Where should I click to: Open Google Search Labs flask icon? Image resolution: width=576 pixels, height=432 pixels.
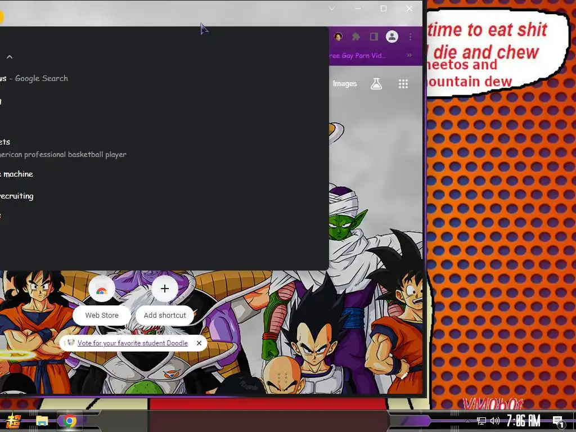click(376, 84)
